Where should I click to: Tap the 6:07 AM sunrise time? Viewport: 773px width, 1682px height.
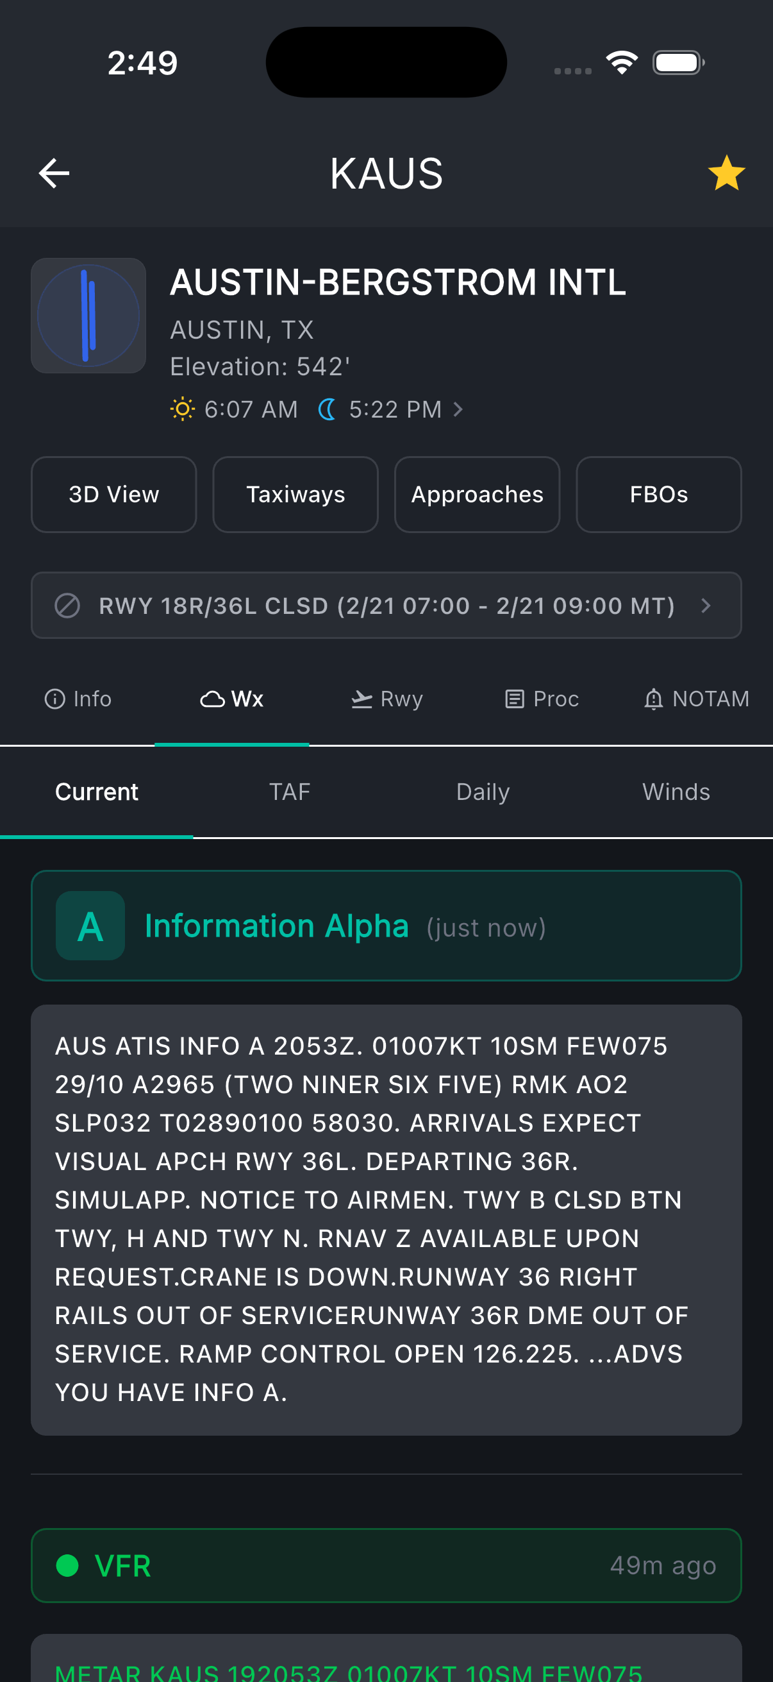(251, 409)
